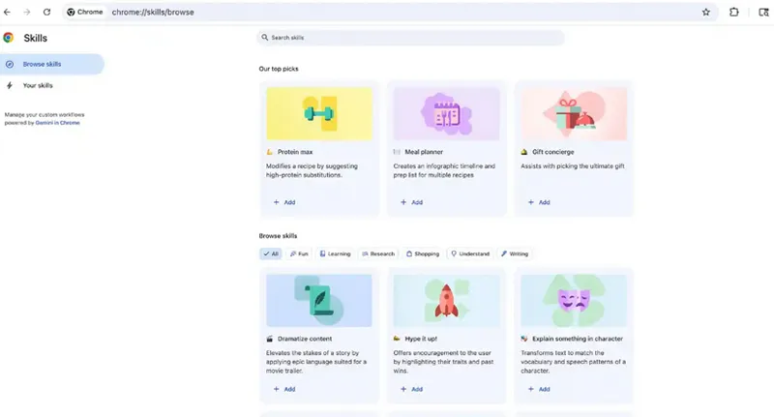Click the Explain something in character emoji icon
The width and height of the screenshot is (774, 417).
[524, 339]
